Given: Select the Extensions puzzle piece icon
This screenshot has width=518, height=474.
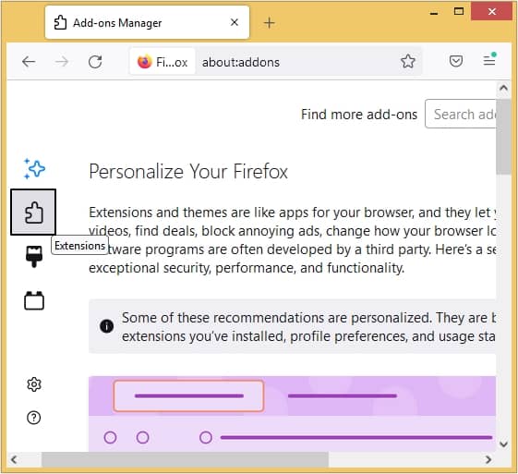Looking at the screenshot, I should pos(33,213).
